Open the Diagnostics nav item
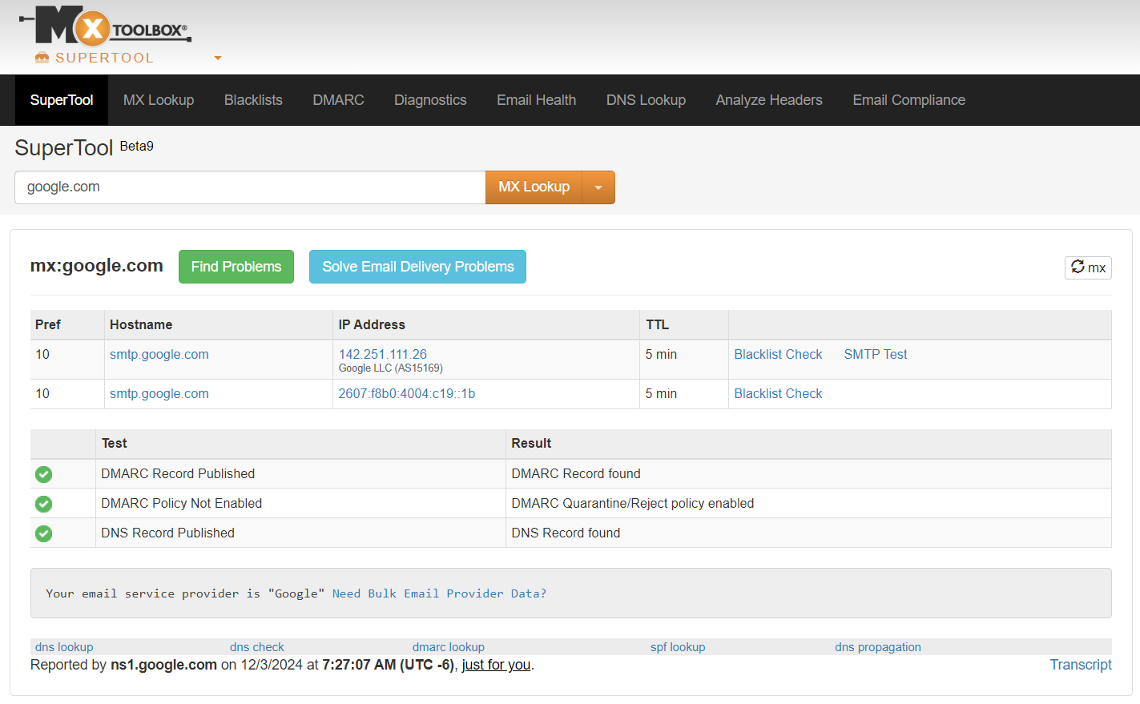The image size is (1140, 704). (x=430, y=100)
